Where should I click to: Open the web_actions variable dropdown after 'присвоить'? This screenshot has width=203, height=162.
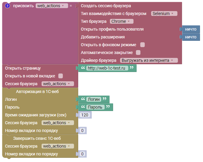[52, 6]
